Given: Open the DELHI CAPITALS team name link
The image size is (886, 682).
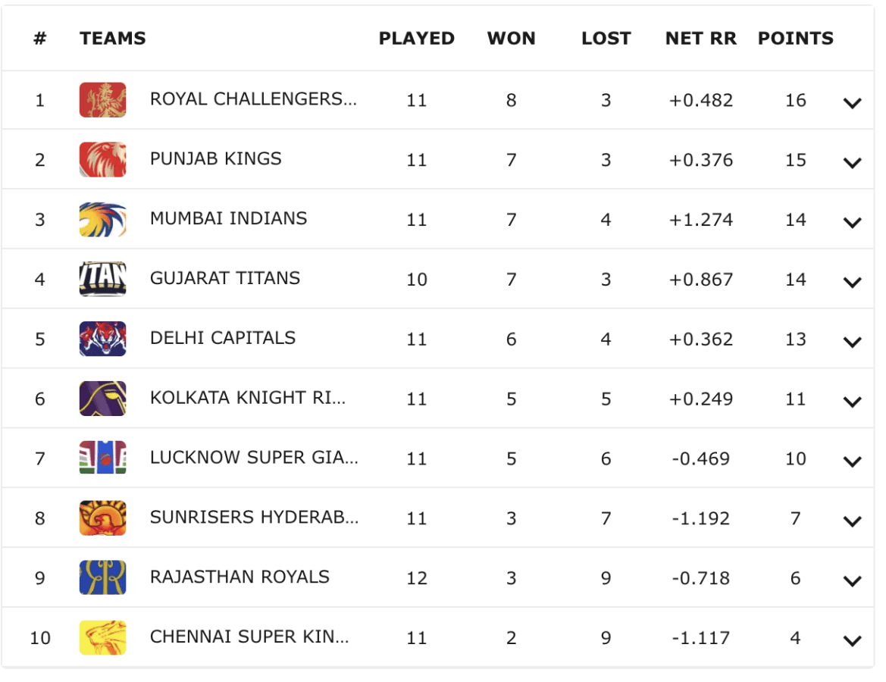Looking at the screenshot, I should tap(223, 338).
